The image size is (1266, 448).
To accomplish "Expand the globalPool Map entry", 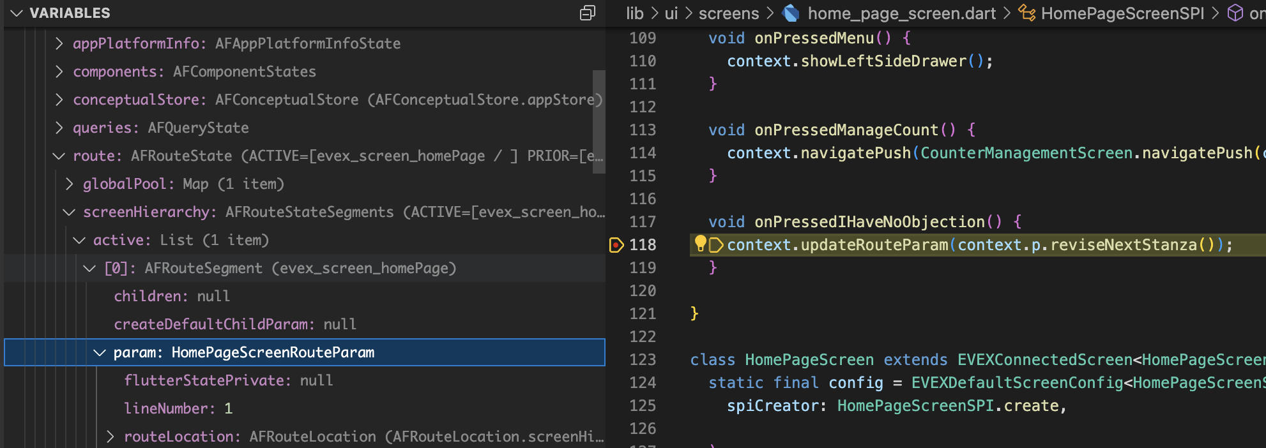I will 70,184.
